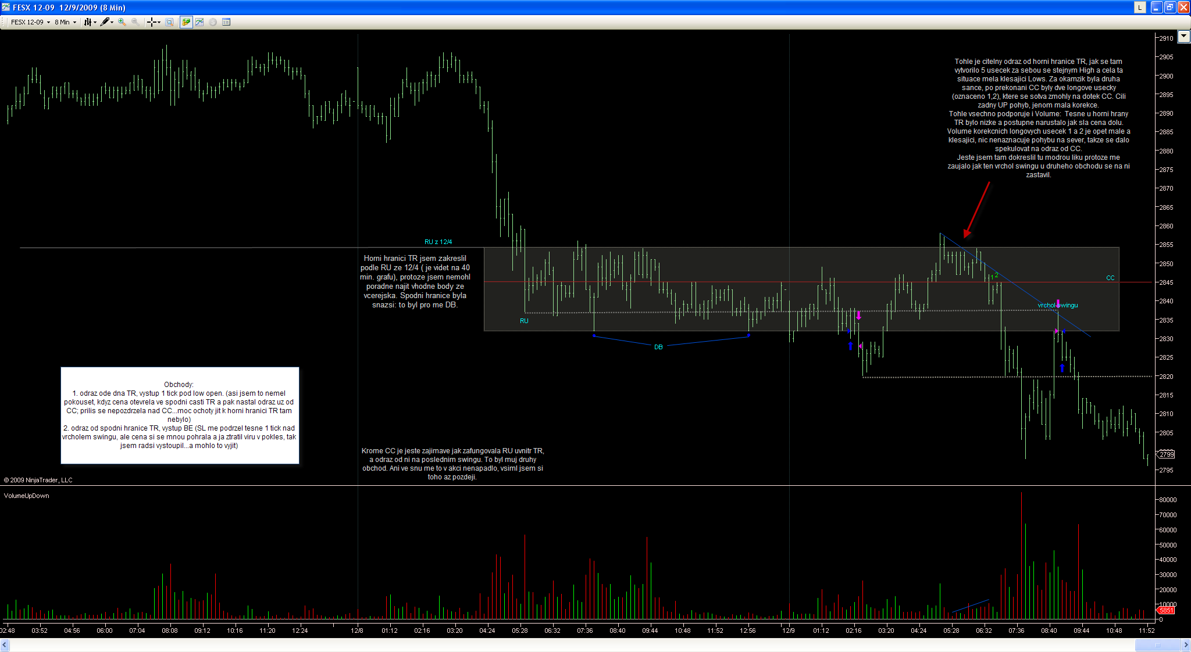Click the greyed zoom out magnifier

[x=135, y=22]
